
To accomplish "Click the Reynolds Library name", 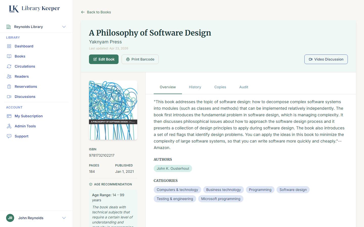I will [28, 27].
